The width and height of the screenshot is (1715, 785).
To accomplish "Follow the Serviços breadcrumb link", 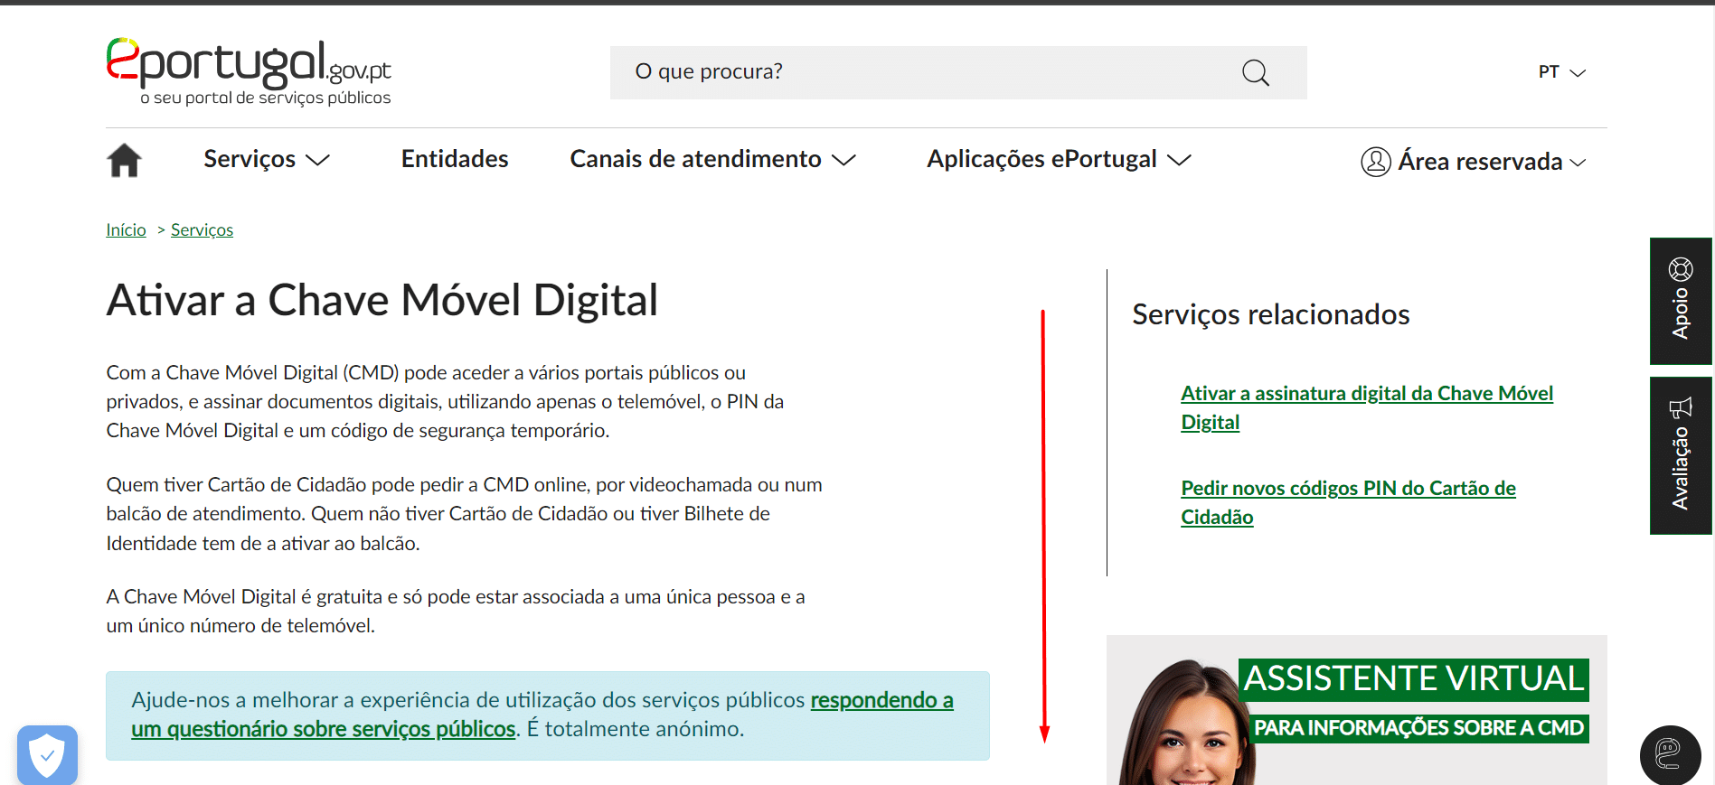I will pos(202,229).
